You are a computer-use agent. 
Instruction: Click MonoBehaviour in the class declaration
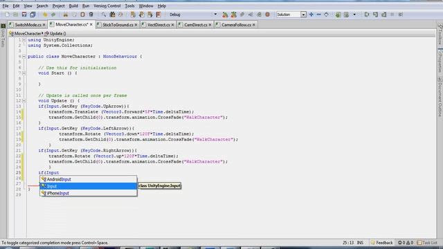coord(120,57)
